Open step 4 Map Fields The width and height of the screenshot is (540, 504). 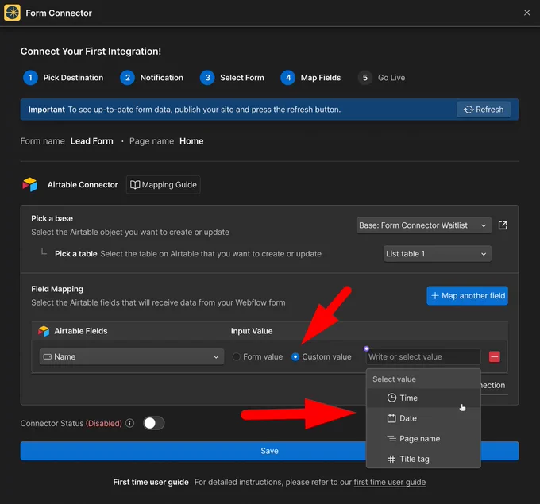(x=310, y=78)
